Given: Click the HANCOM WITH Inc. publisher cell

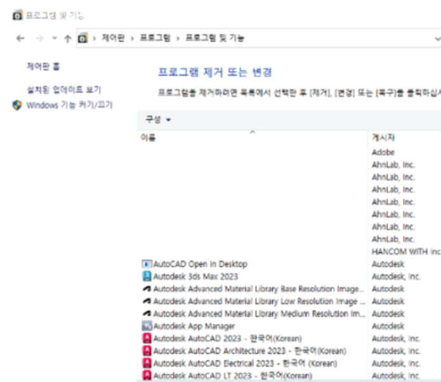Looking at the screenshot, I should tap(406, 251).
